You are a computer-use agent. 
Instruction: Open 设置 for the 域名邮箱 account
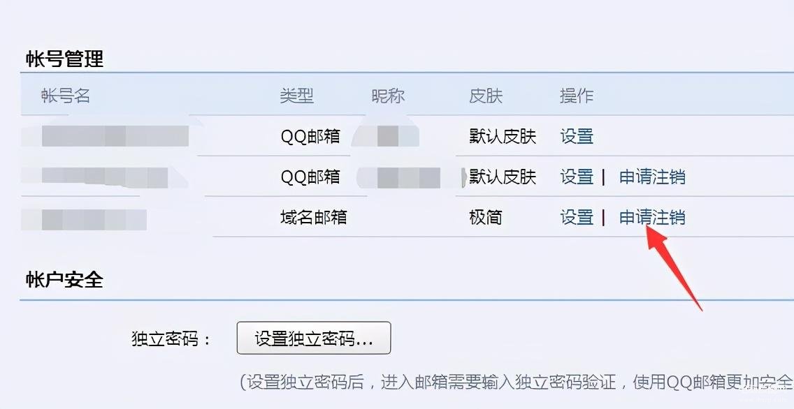click(x=577, y=217)
